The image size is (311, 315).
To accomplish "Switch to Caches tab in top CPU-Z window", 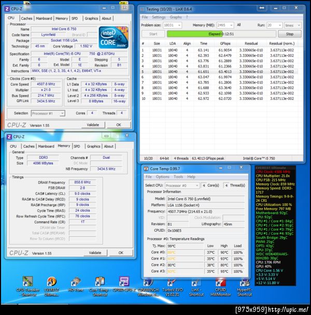I will click(x=26, y=19).
